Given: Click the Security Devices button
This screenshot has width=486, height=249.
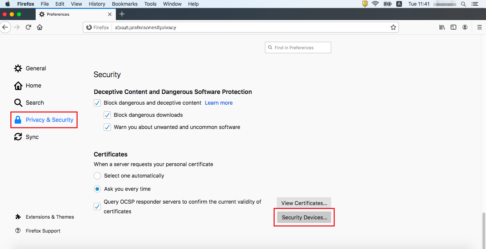Looking at the screenshot, I should coord(304,217).
